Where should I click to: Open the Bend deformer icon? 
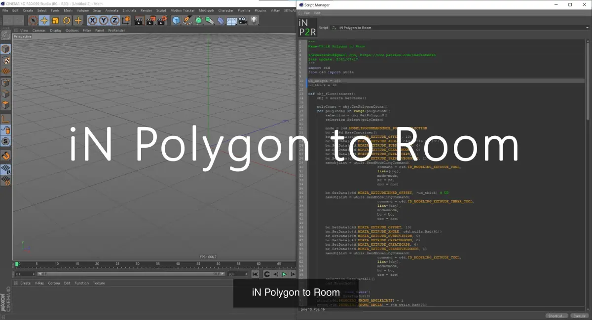click(221, 20)
